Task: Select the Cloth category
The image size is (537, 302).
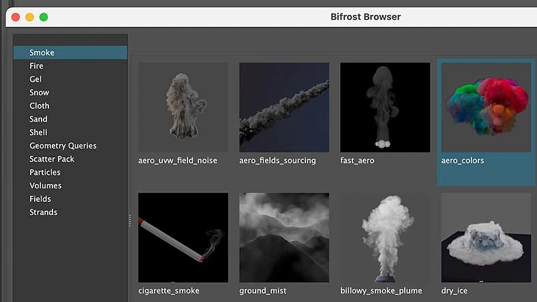Action: point(70,105)
